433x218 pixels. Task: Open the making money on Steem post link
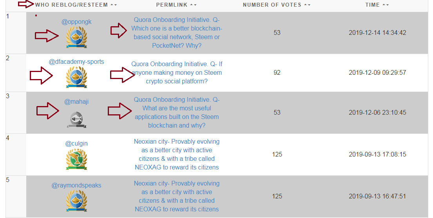tap(177, 73)
